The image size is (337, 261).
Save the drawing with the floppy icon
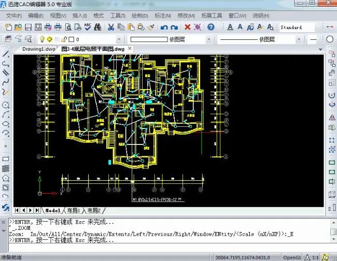pos(28,27)
